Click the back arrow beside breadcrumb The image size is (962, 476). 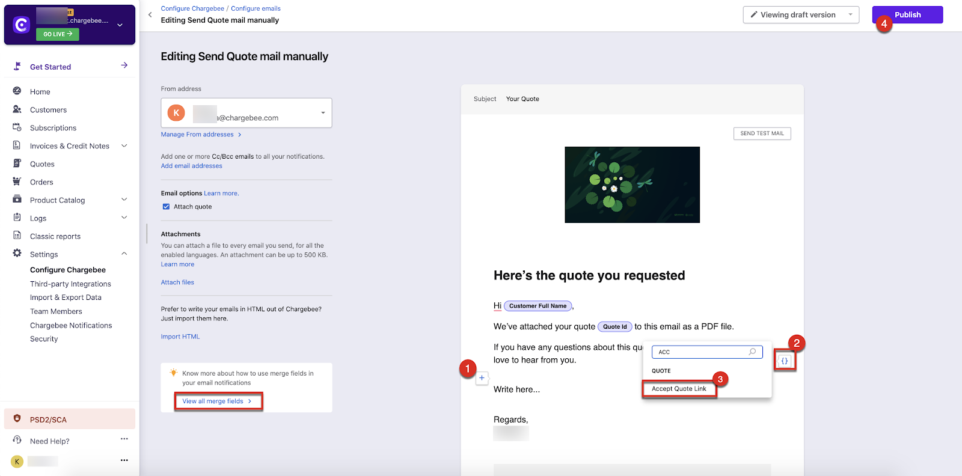point(150,15)
